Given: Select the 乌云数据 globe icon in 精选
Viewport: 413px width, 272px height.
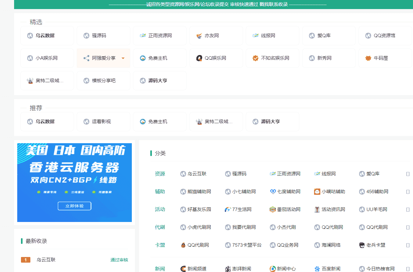Looking at the screenshot, I should (29, 36).
